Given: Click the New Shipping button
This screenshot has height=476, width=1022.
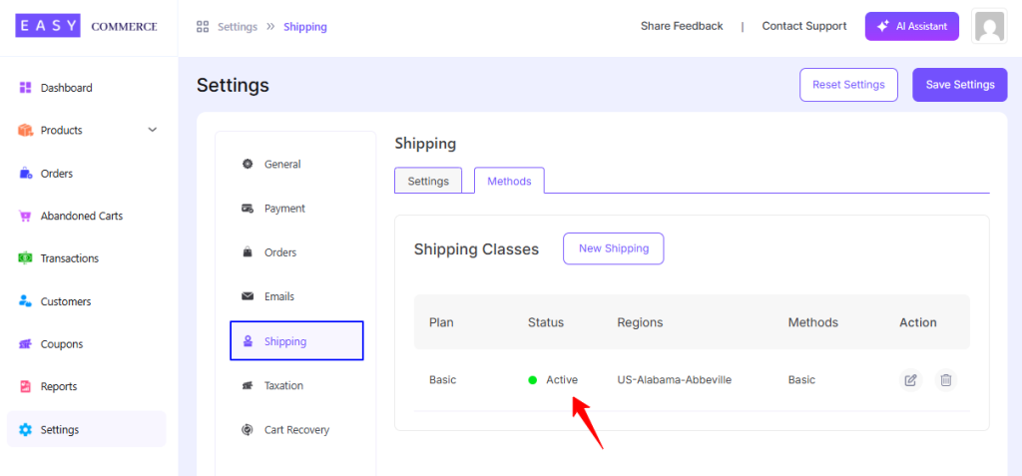Looking at the screenshot, I should pyautogui.click(x=614, y=248).
